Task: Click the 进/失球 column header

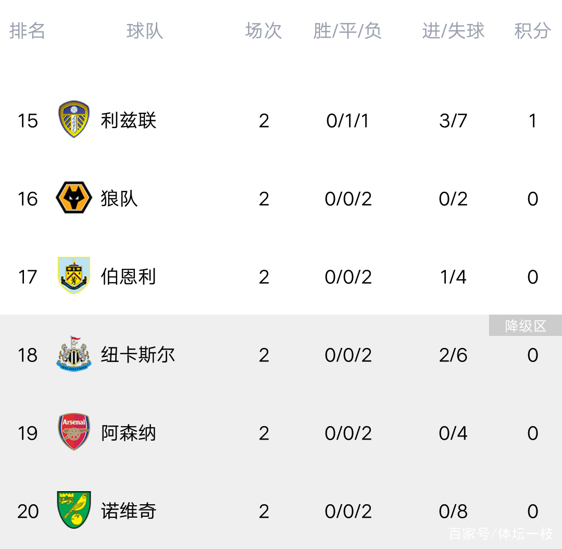Action: click(x=453, y=31)
